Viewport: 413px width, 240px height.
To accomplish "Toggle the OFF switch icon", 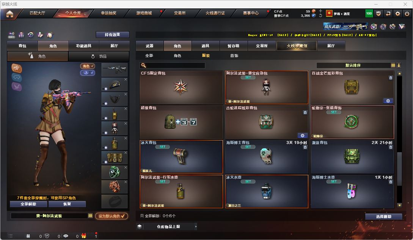I will click(x=11, y=35).
